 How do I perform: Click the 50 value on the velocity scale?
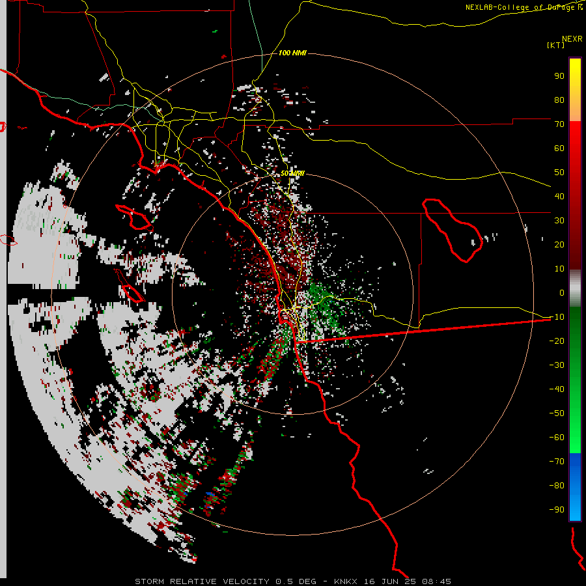coord(559,173)
